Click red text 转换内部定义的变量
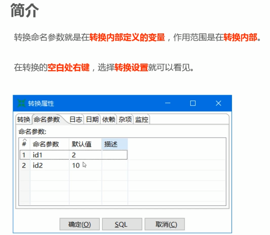This screenshot has width=270, height=235. (x=127, y=37)
